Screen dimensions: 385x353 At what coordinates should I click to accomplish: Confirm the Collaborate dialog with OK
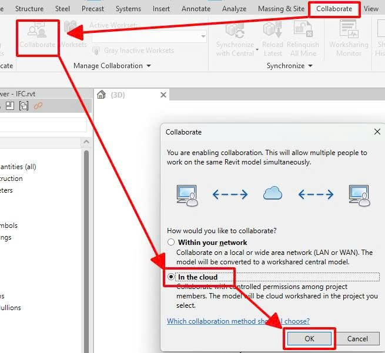(309, 338)
